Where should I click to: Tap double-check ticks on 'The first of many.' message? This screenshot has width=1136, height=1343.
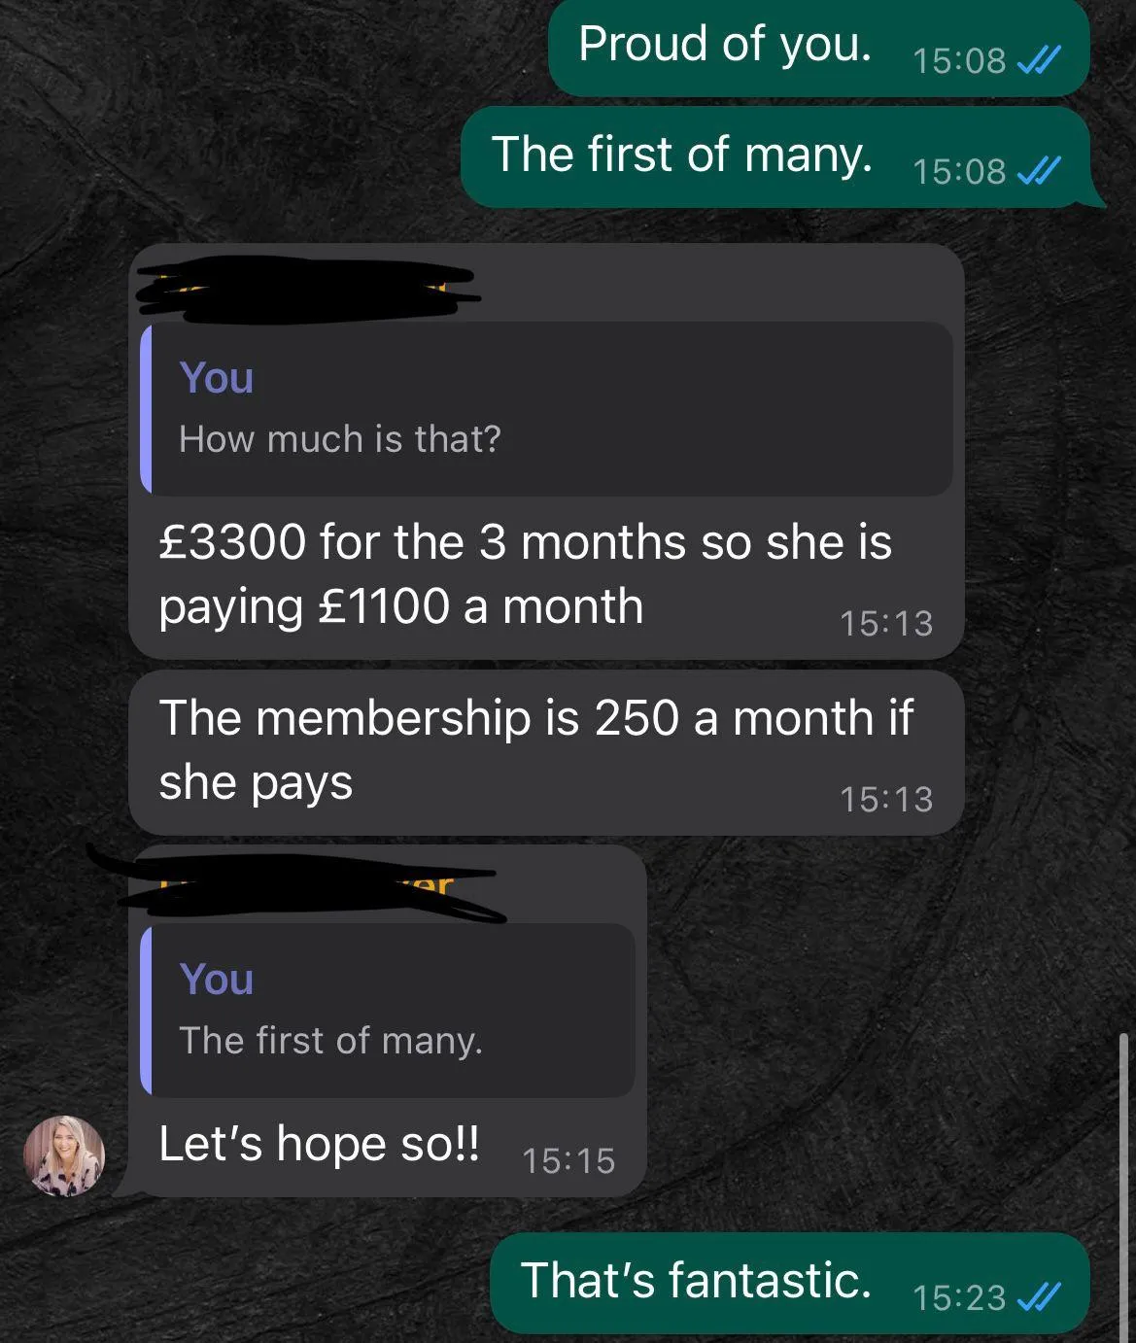coord(1038,171)
